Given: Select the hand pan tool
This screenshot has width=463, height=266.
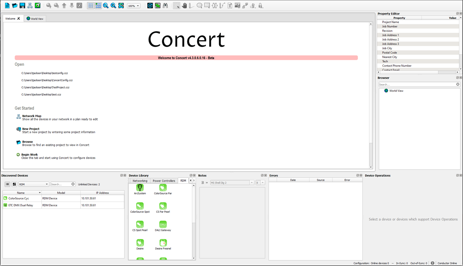Looking at the screenshot, I should point(184,6).
